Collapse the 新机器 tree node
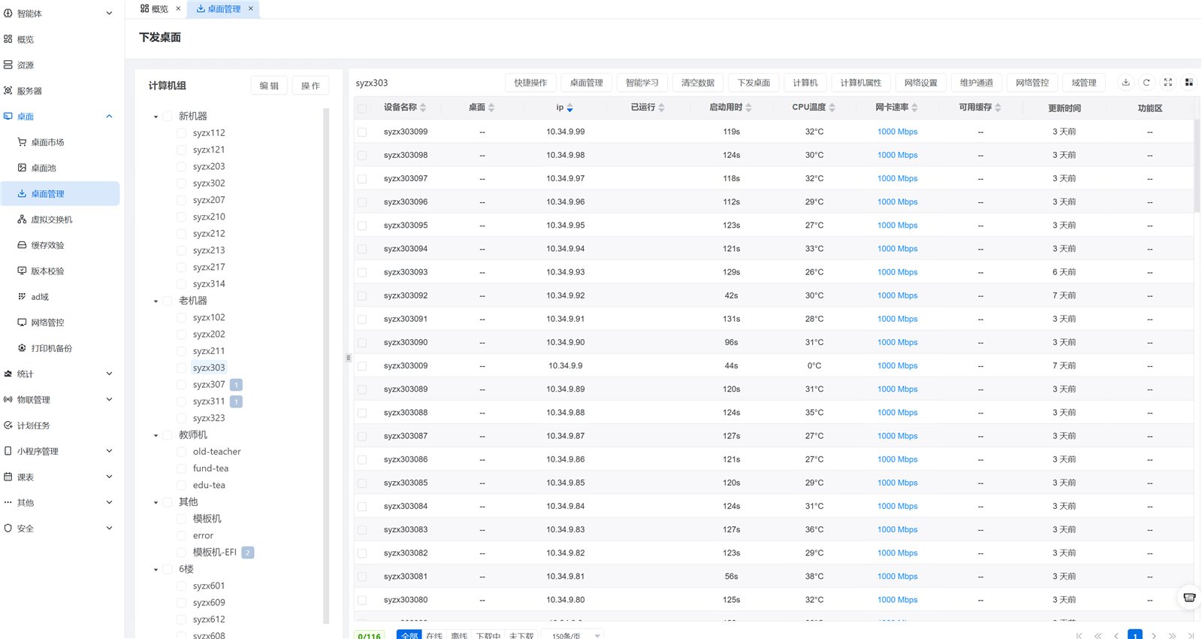This screenshot has height=639, width=1202. tap(156, 117)
